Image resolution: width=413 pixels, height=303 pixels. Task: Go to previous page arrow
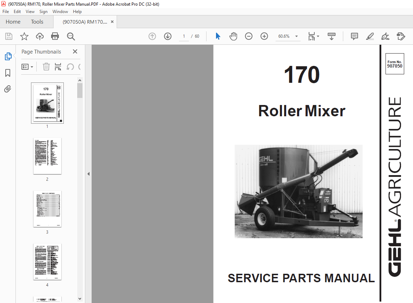coord(152,36)
